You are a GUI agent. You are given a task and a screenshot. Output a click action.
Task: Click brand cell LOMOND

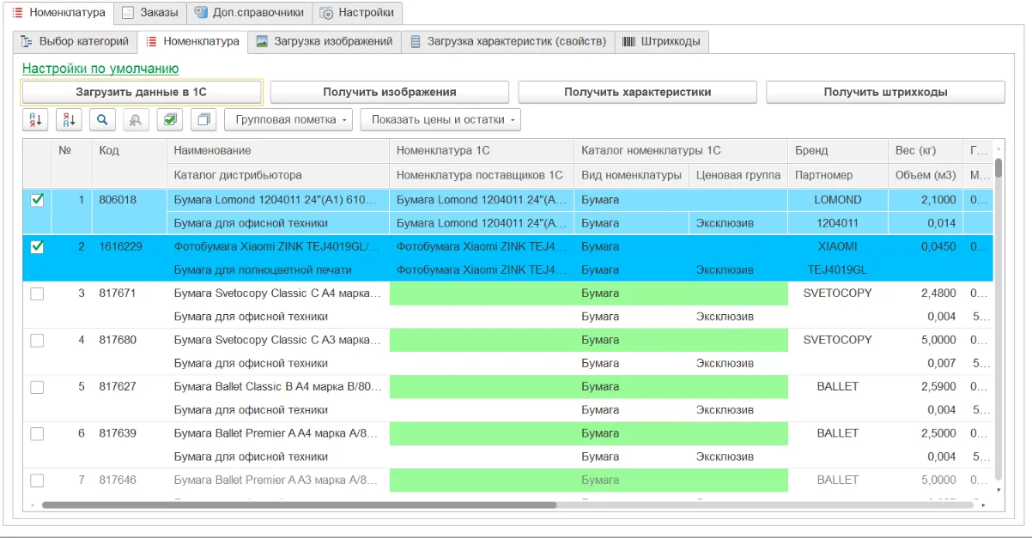click(838, 200)
